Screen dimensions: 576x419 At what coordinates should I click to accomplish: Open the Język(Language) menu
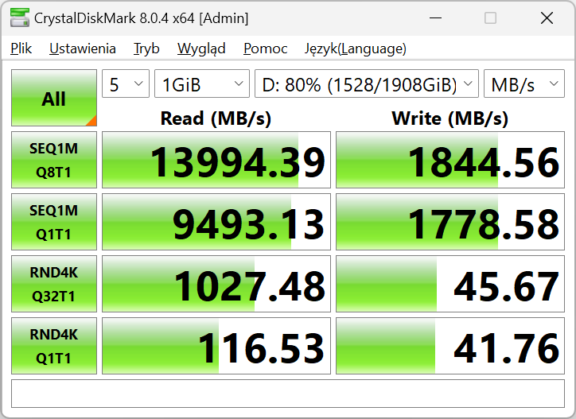(x=355, y=48)
